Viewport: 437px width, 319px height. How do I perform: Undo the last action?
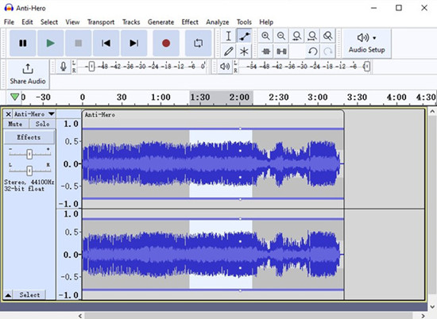point(313,52)
